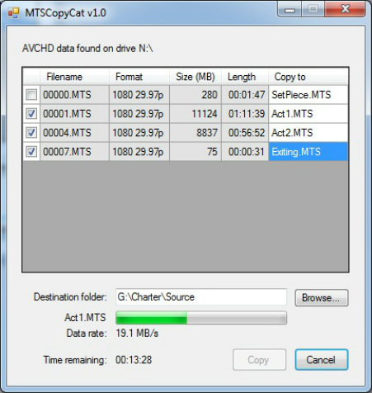Toggle the 00007.MTS file checkbox
372x393 pixels.
31,152
